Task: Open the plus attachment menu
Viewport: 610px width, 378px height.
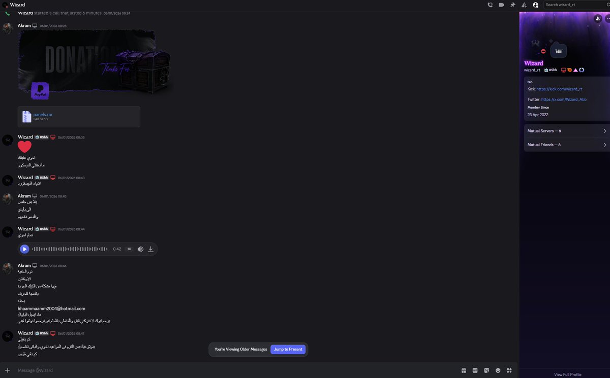Action: 7,370
